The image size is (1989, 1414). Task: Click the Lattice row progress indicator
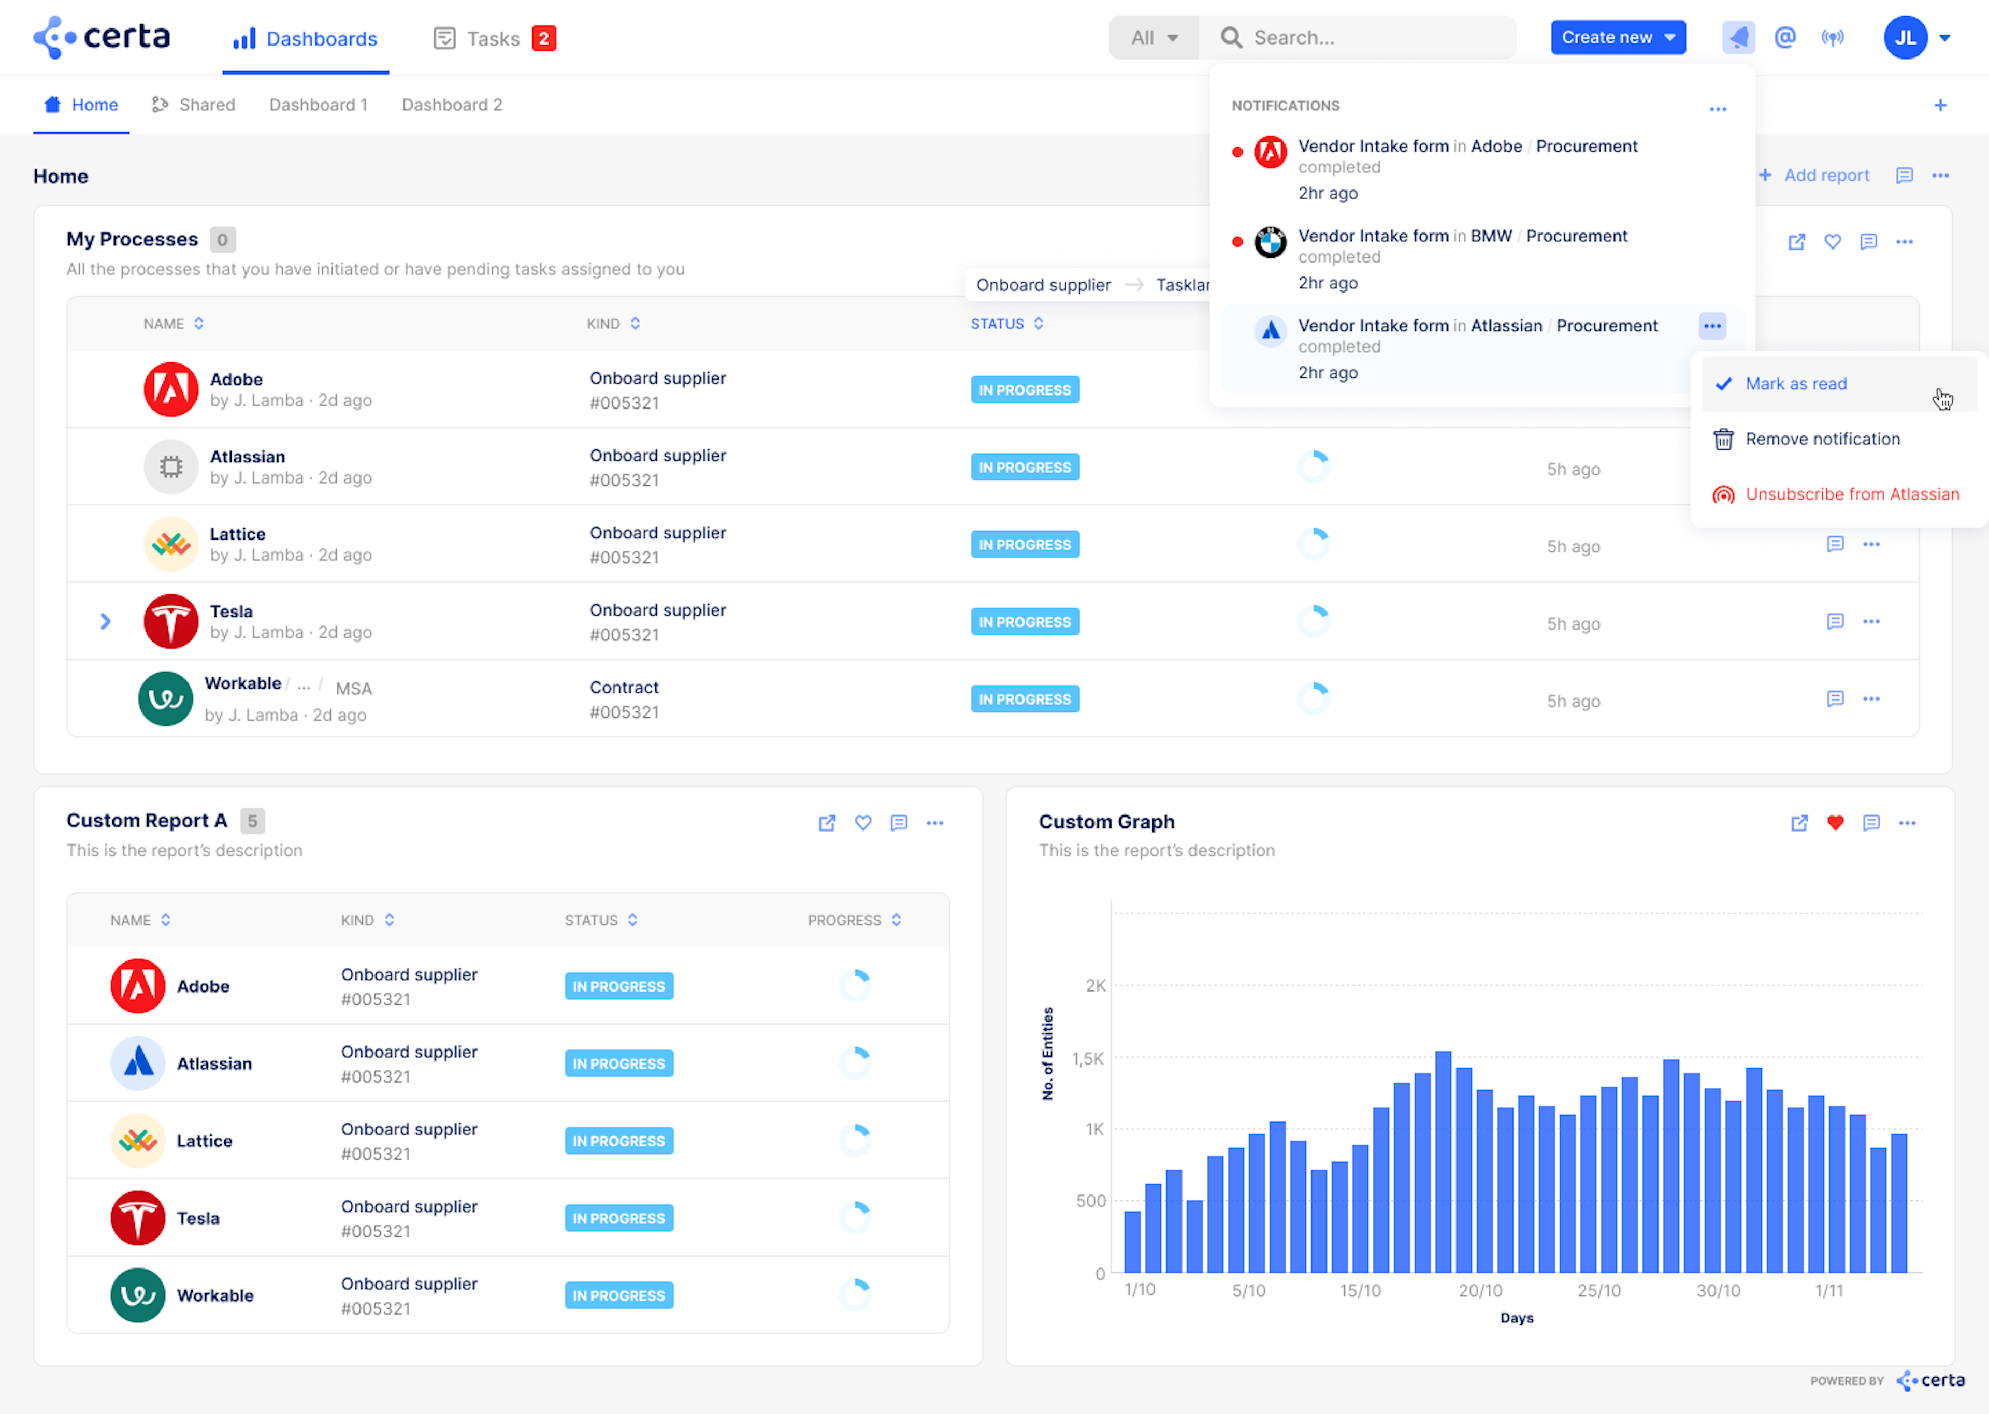(x=1313, y=545)
